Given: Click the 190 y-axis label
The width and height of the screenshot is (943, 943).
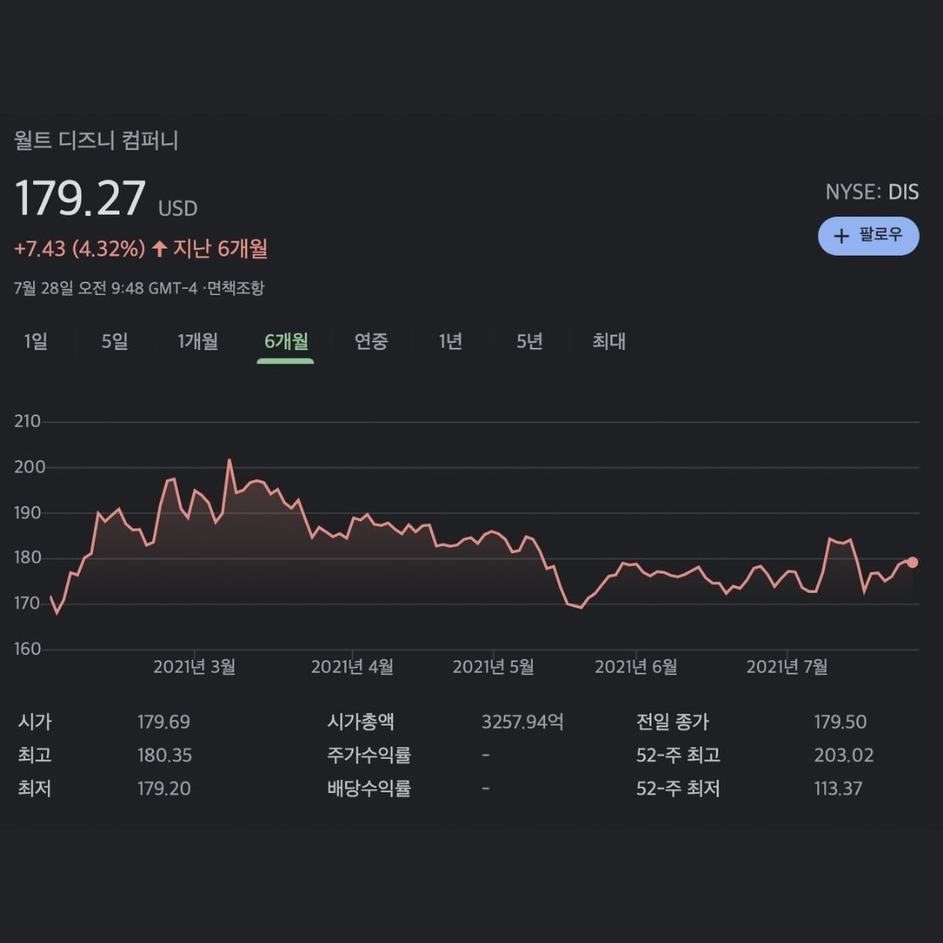Looking at the screenshot, I should tap(27, 513).
